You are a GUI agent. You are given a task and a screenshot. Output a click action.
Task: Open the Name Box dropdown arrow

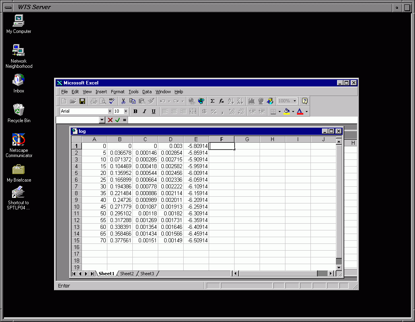pos(102,120)
